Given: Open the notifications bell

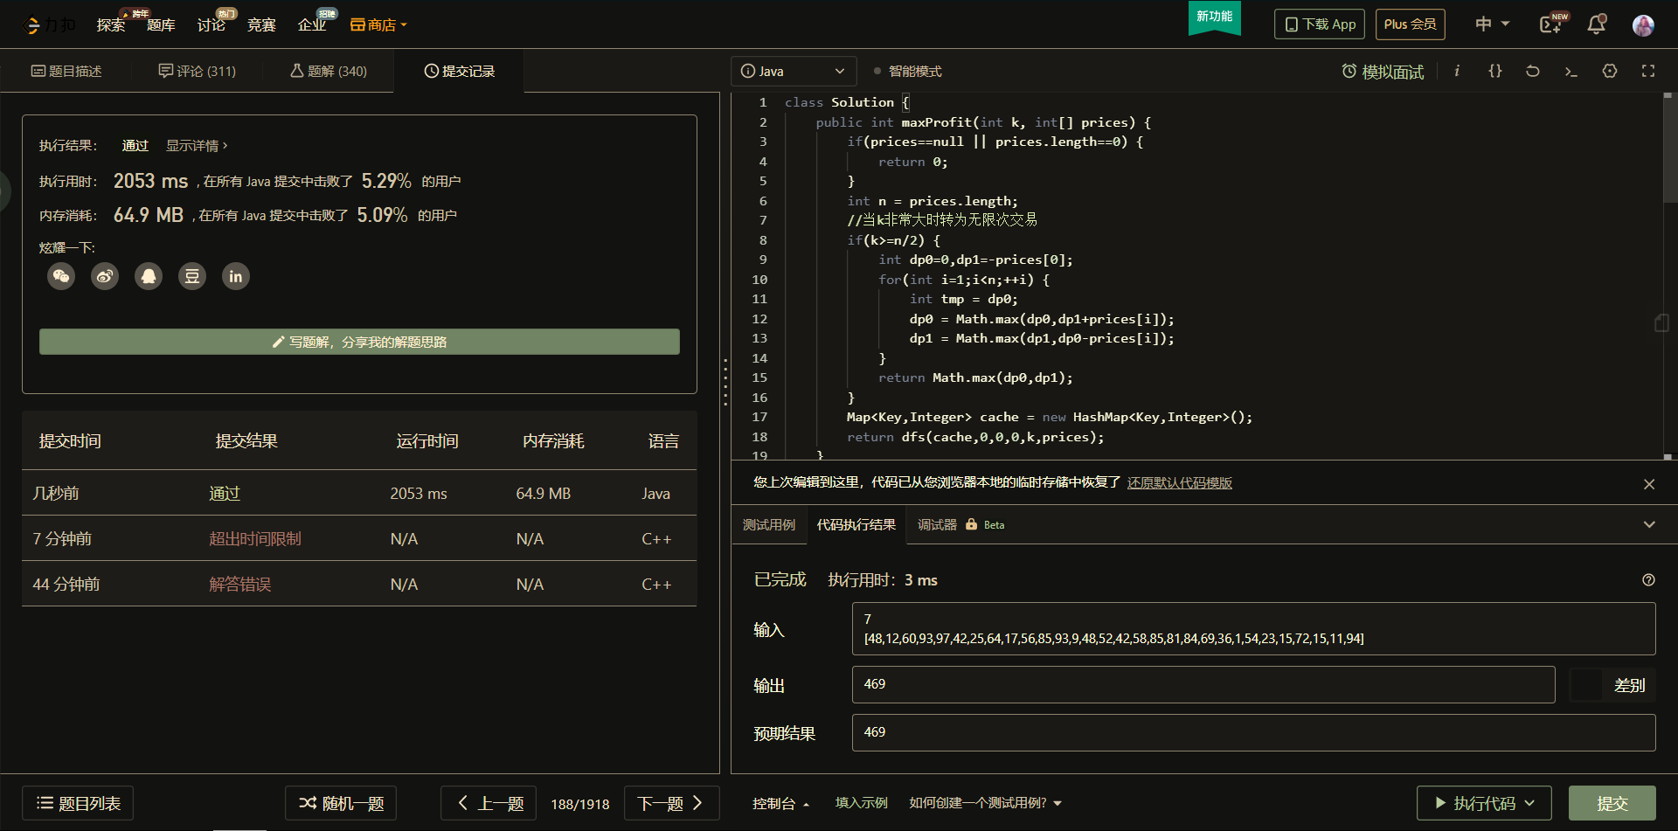Looking at the screenshot, I should (x=1596, y=24).
